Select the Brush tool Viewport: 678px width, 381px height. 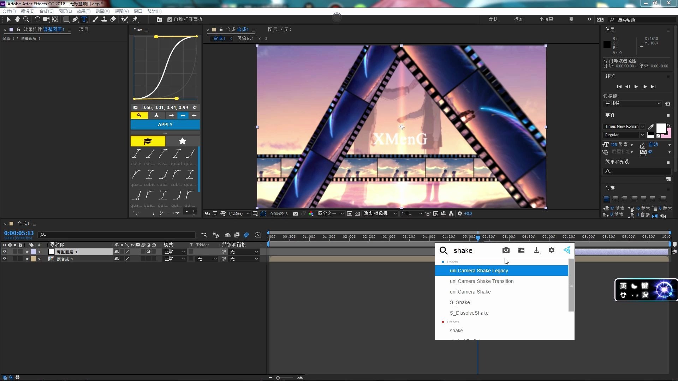pos(95,19)
